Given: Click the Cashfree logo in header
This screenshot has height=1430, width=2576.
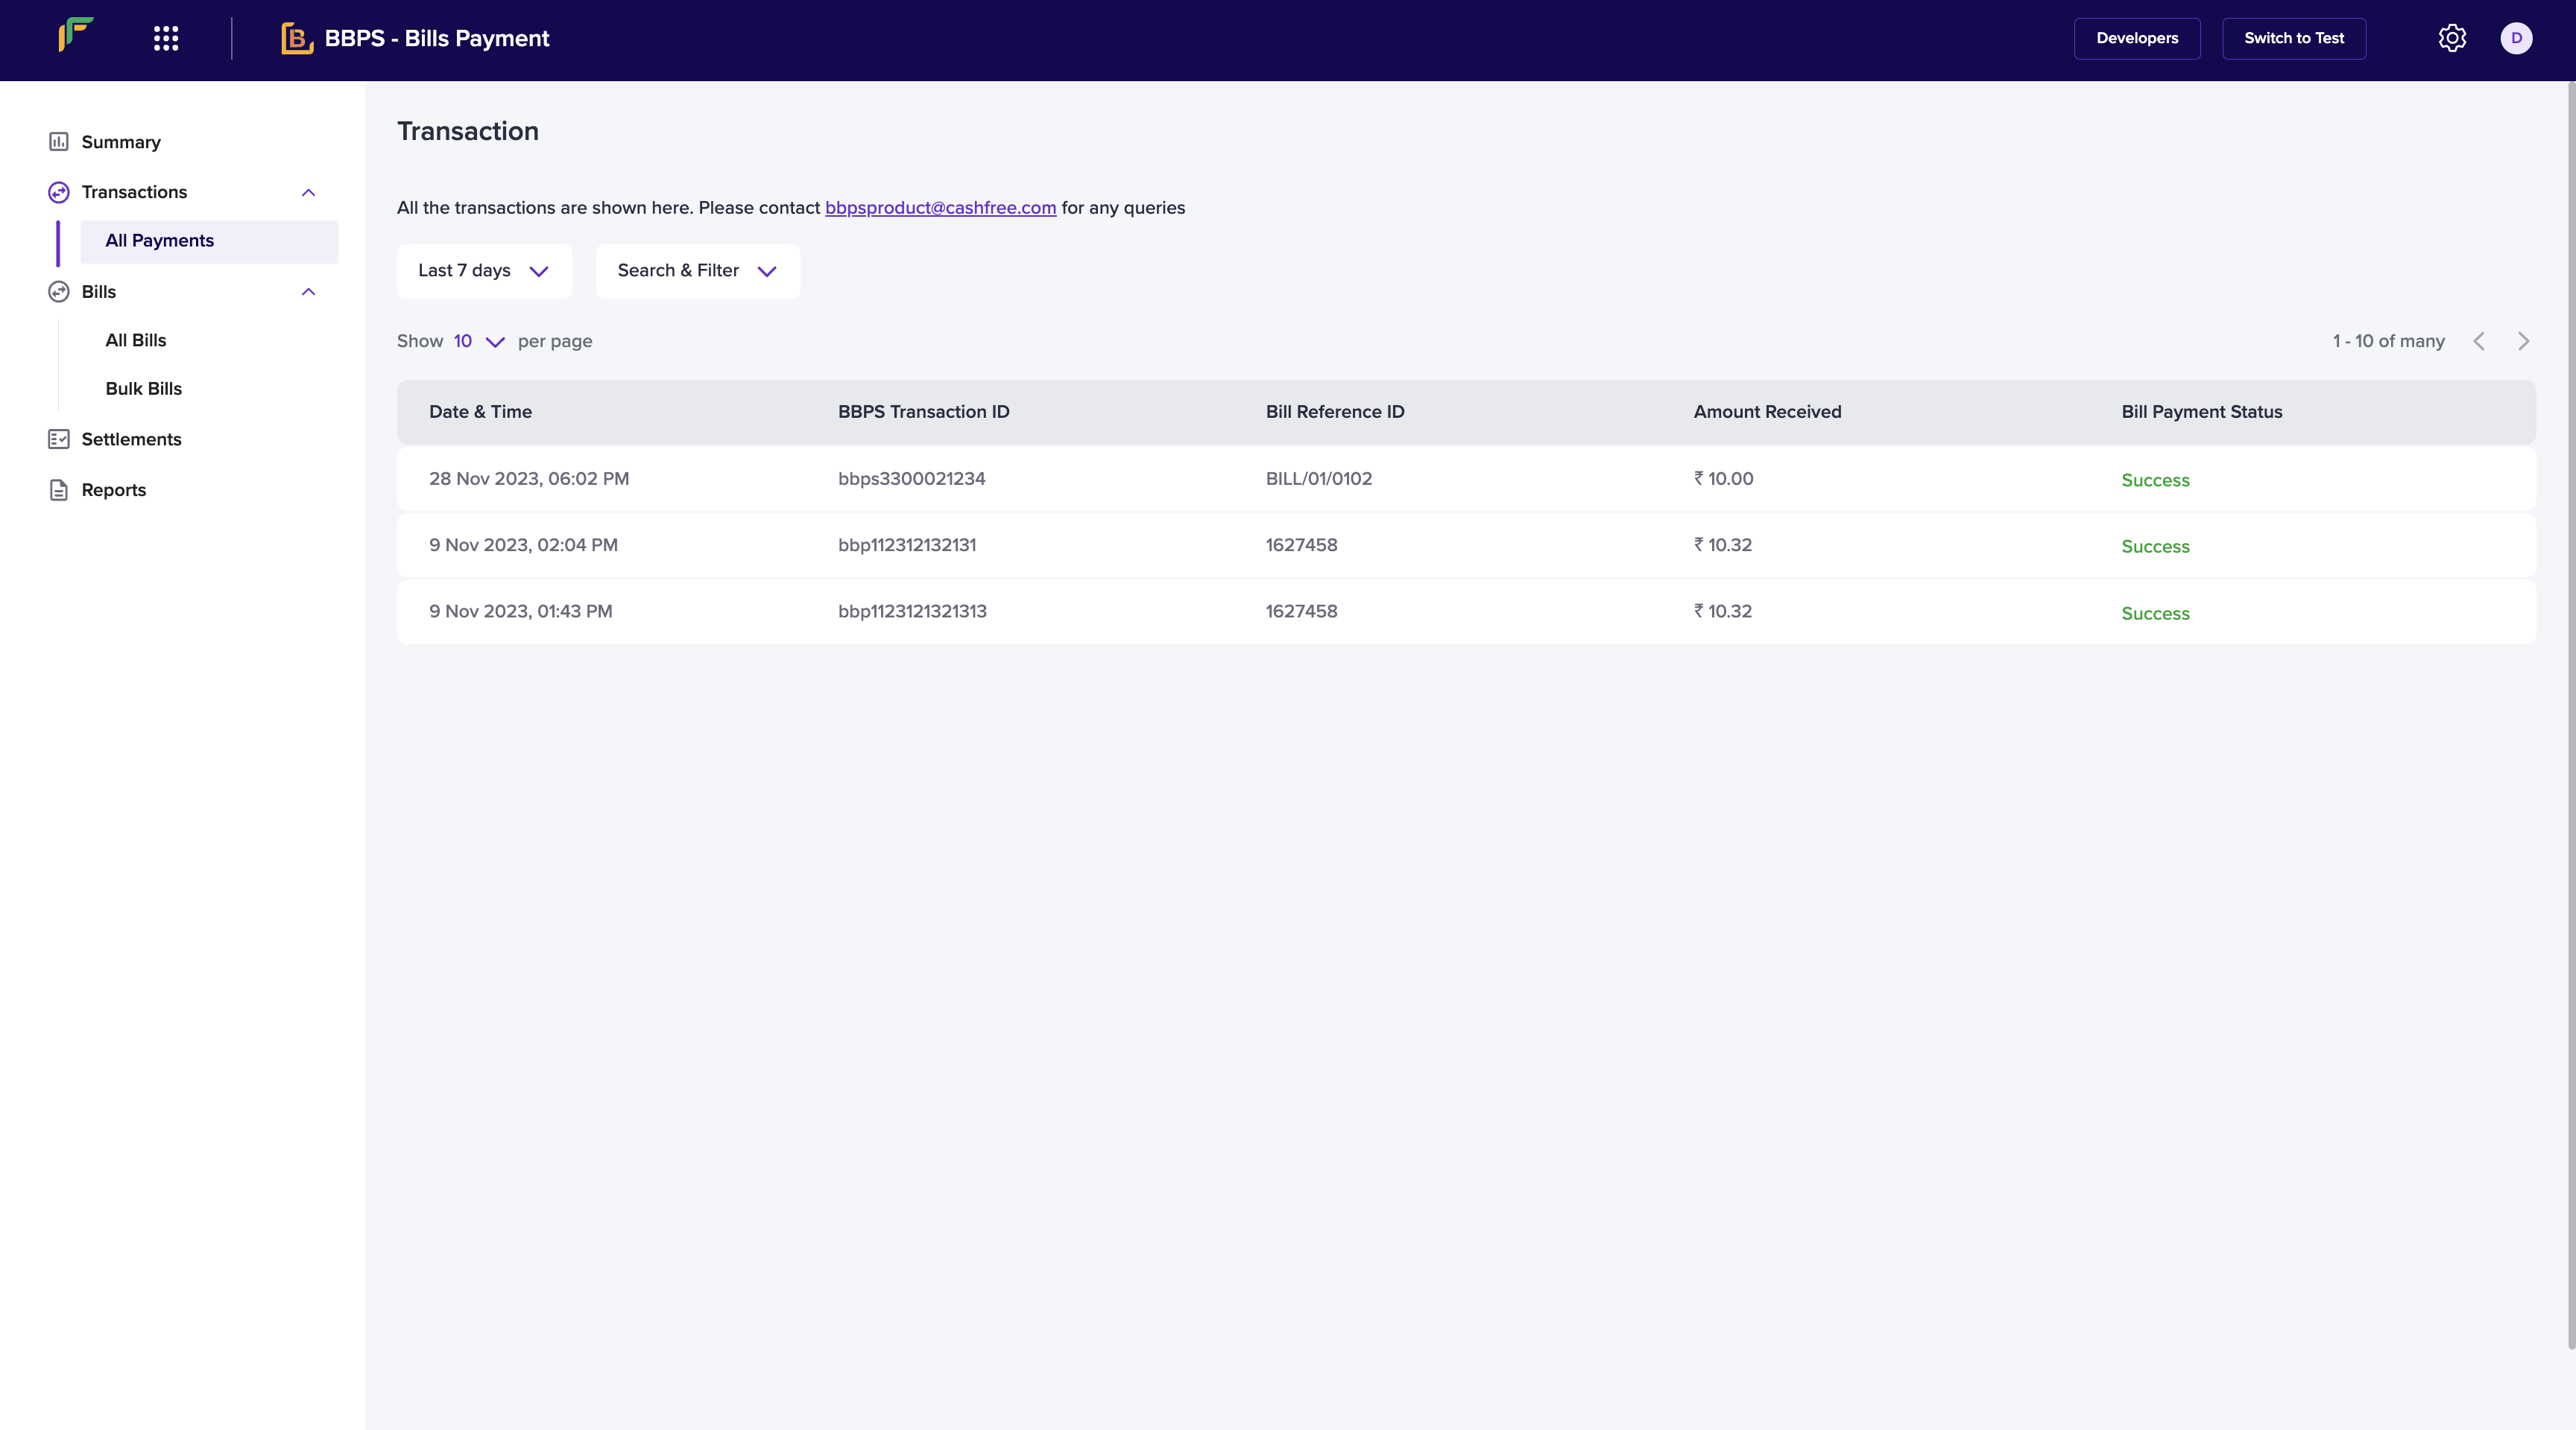Looking at the screenshot, I should (76, 35).
